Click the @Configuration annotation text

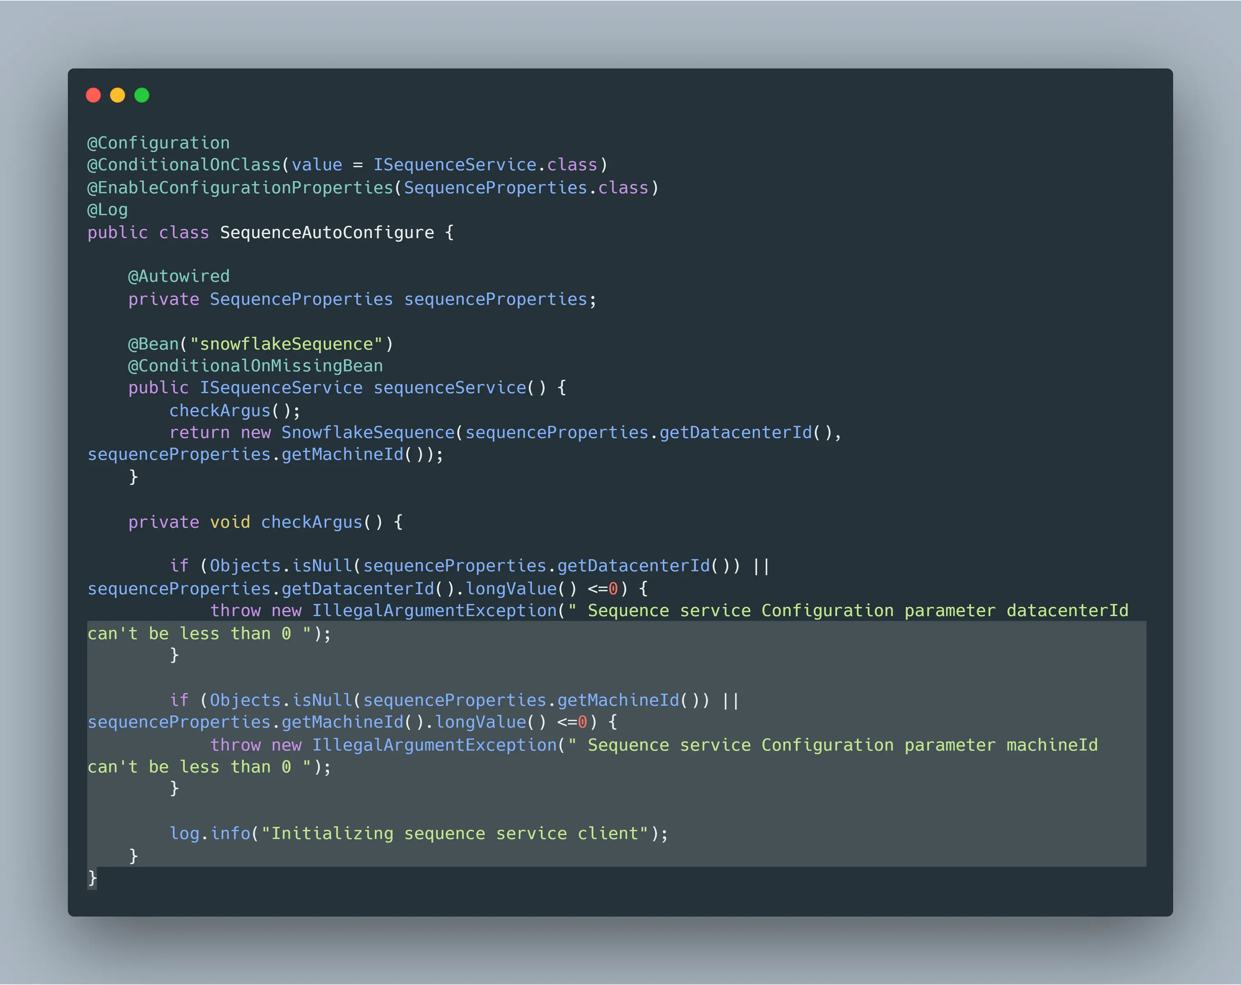pyautogui.click(x=158, y=143)
